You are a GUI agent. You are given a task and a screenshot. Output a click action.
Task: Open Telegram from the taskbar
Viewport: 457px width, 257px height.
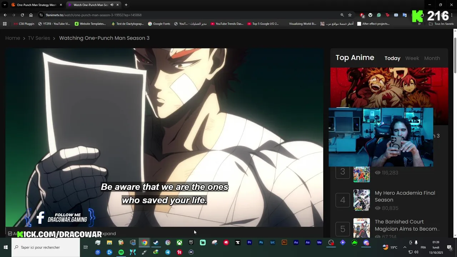(x=168, y=252)
